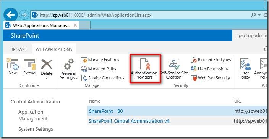The image size is (269, 139).
Task: Expand the Delete button dropdown arrow
Action: (47, 79)
